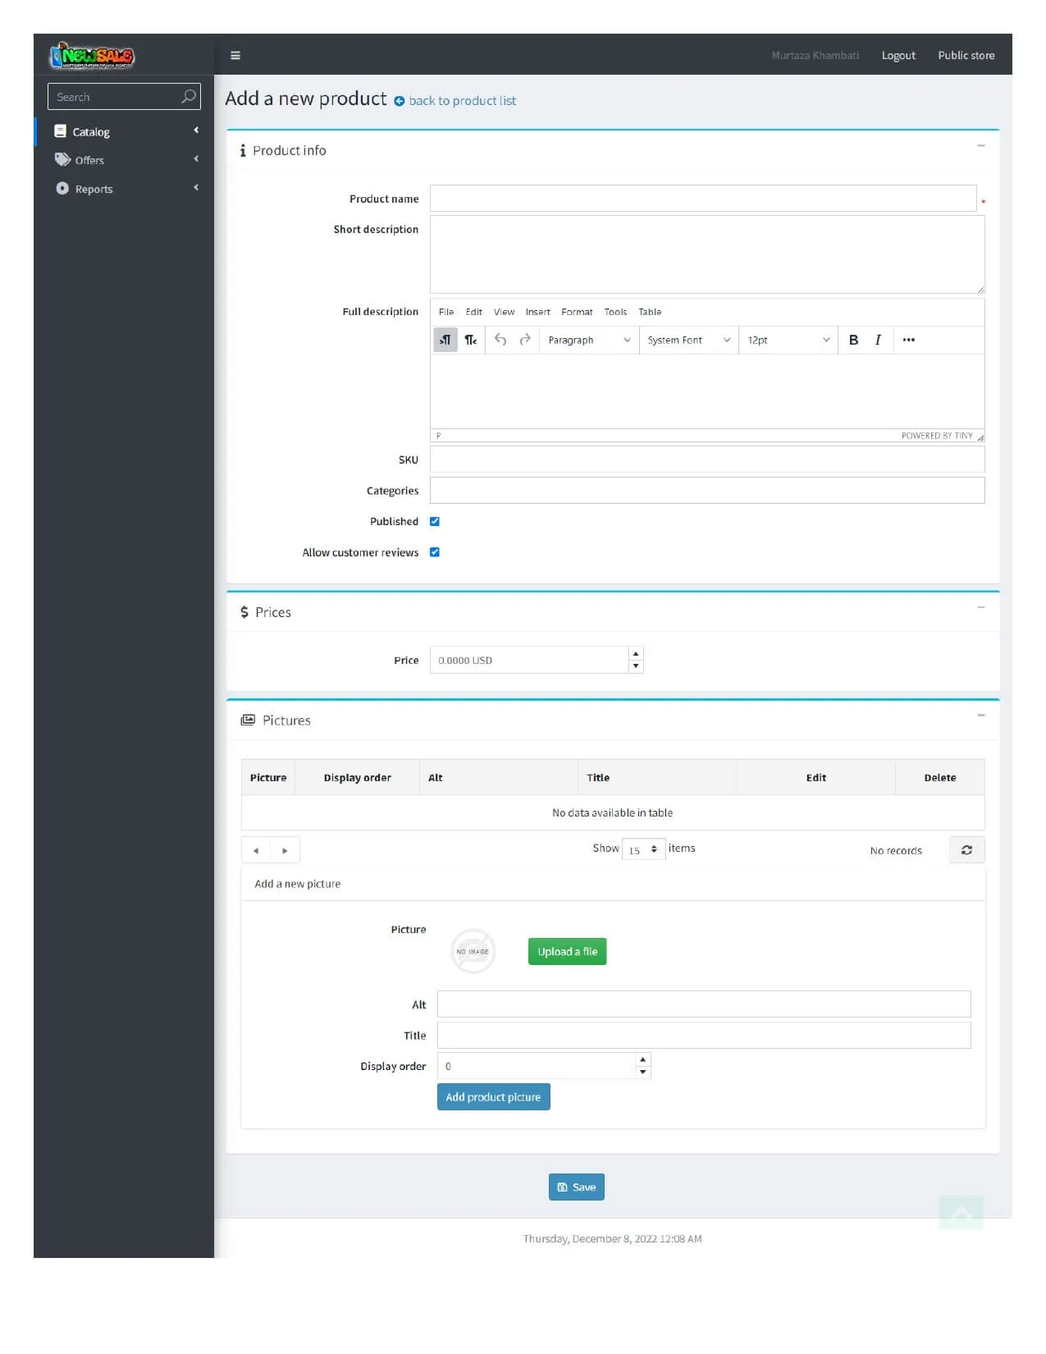Follow the back to product list link

(x=462, y=101)
